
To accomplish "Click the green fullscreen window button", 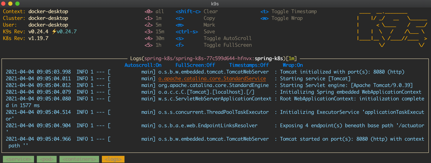I will (x=17, y=4).
